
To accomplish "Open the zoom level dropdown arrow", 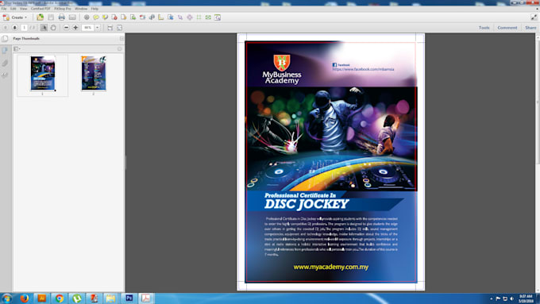I will click(x=98, y=28).
